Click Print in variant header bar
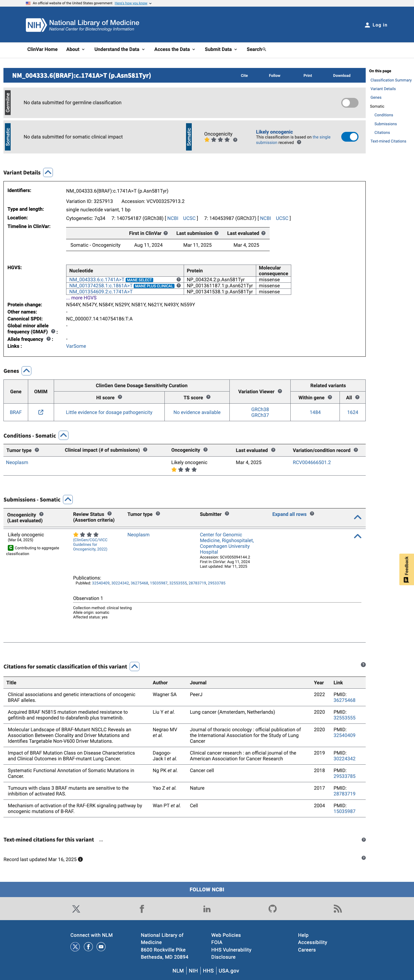This screenshot has width=414, height=980. pos(308,76)
